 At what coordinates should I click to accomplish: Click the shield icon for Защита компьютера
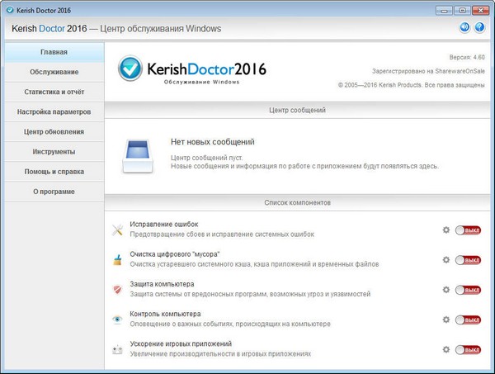[x=117, y=290]
